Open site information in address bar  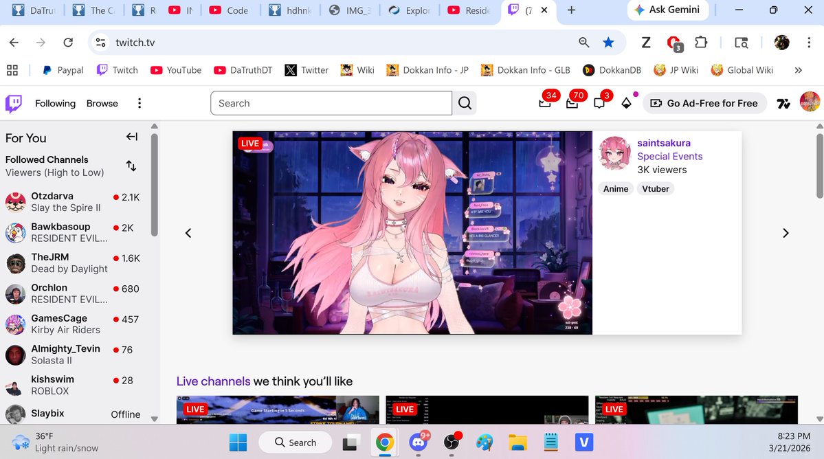(100, 43)
